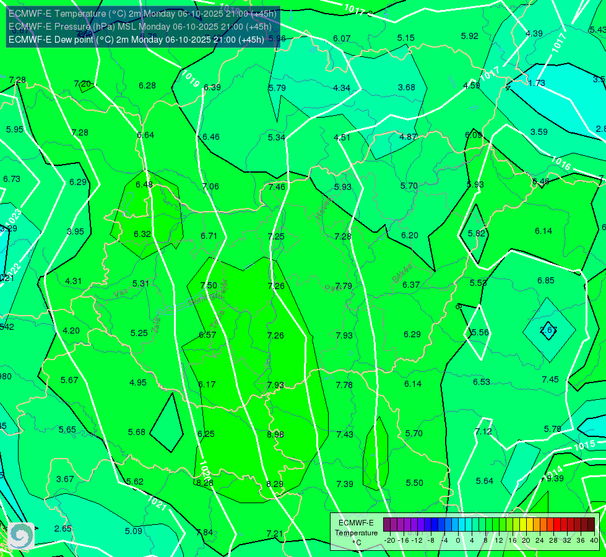Click the dew point value 8.28
Screen dimensions: 606x557
pos(204,482)
